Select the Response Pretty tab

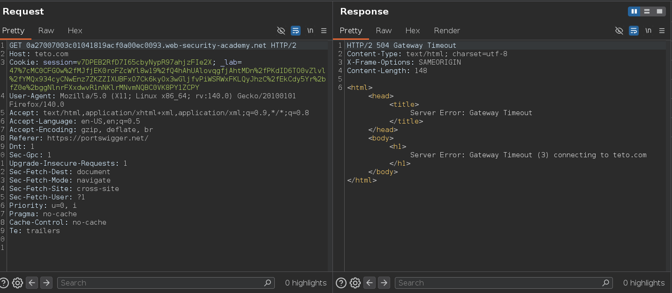[351, 30]
